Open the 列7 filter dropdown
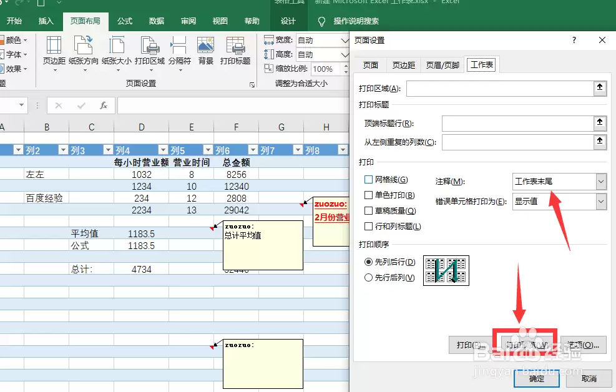The height and width of the screenshot is (392, 616). pyautogui.click(x=298, y=150)
